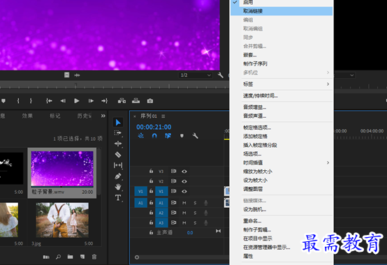Image resolution: width=387 pixels, height=265 pixels.
Task: Switch to 效果 panel tab
Action: [27, 116]
